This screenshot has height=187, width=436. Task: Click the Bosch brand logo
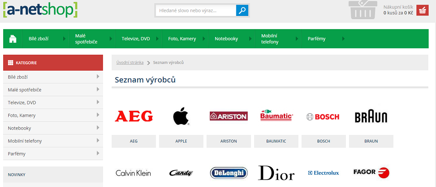(323, 117)
